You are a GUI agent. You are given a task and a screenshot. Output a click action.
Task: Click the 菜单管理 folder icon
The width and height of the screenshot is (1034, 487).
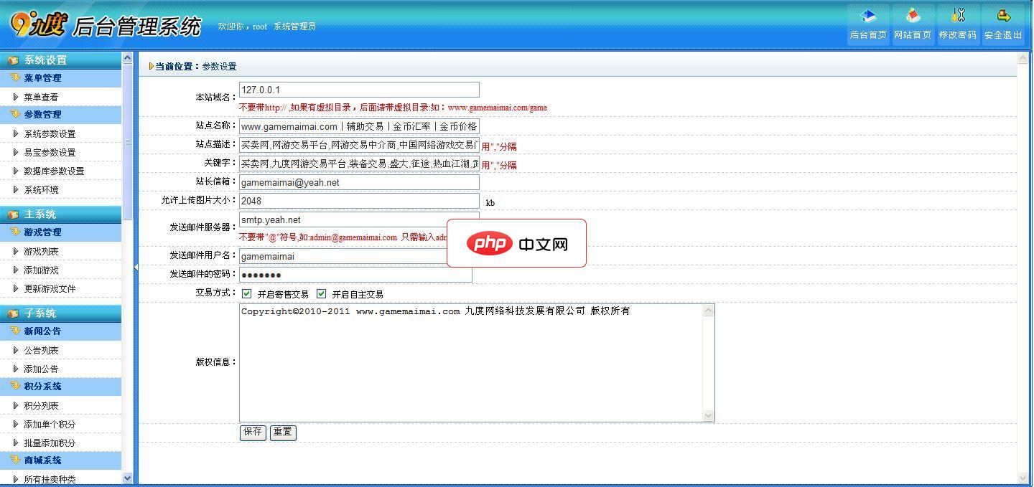coord(14,78)
